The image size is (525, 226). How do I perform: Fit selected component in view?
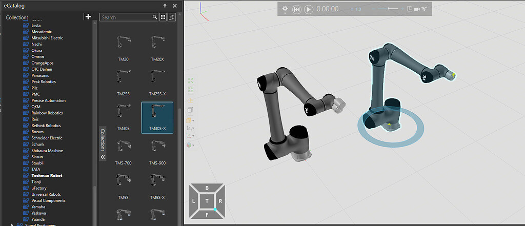(x=191, y=90)
